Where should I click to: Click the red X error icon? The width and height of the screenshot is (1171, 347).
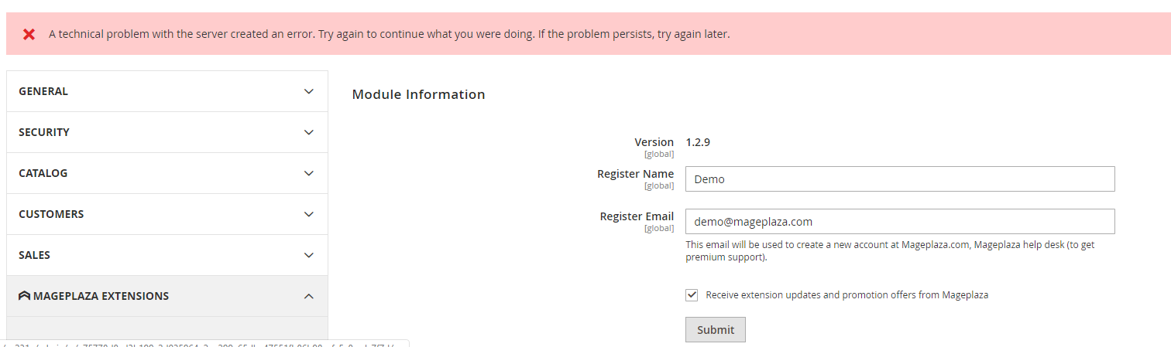(29, 34)
